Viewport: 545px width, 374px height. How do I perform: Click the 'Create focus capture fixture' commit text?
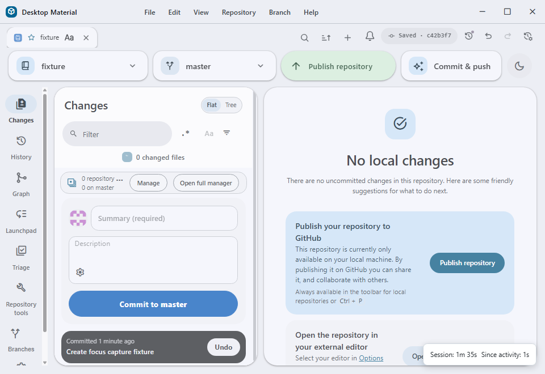point(110,352)
